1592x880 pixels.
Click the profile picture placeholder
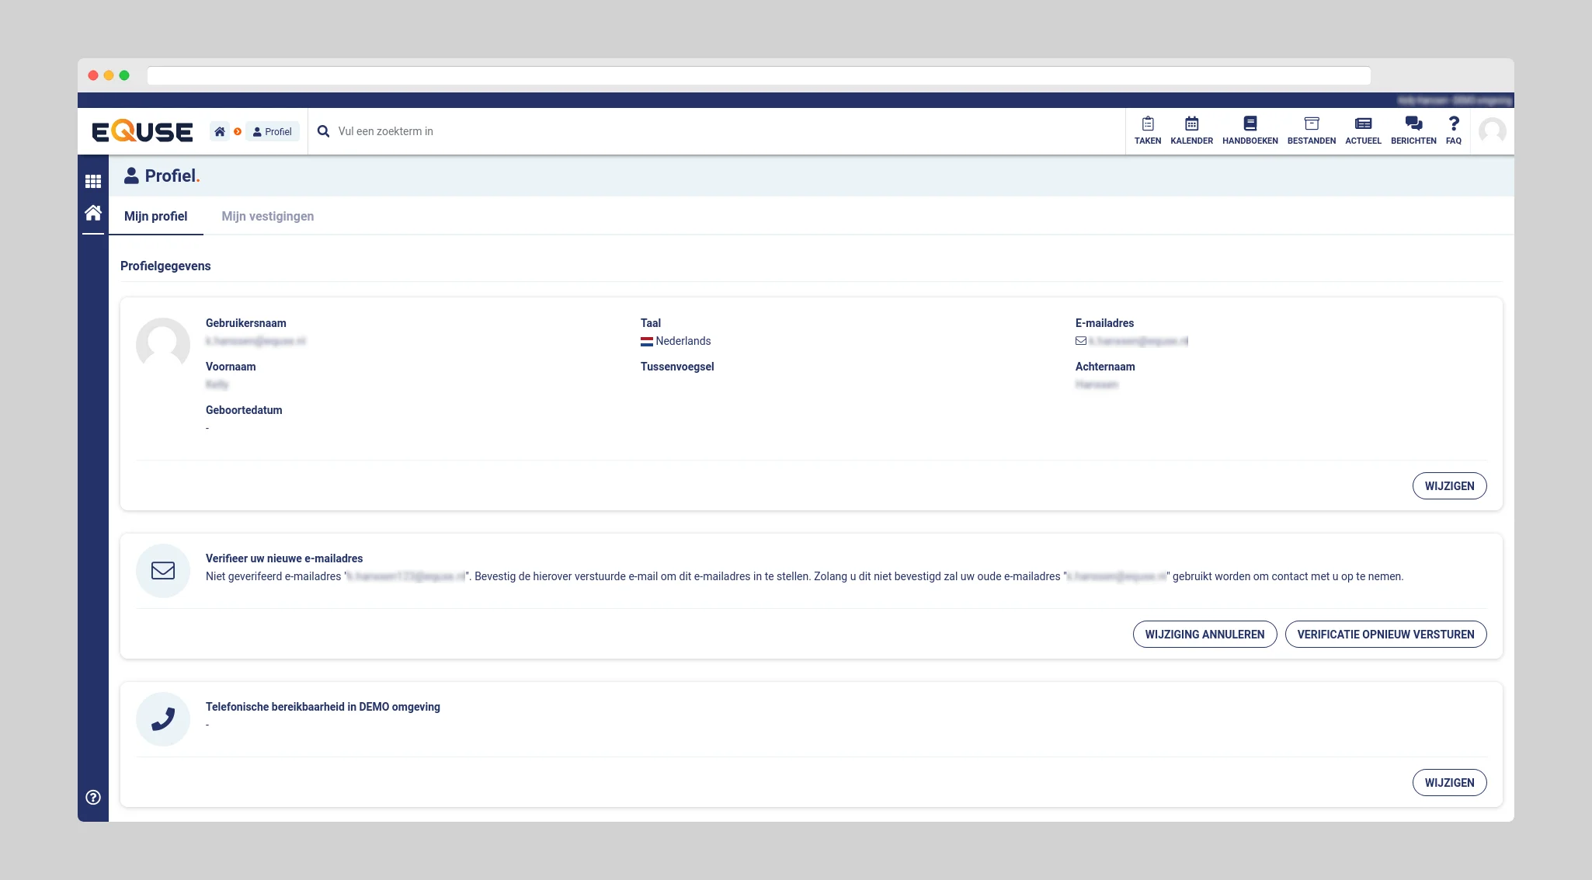click(x=163, y=344)
